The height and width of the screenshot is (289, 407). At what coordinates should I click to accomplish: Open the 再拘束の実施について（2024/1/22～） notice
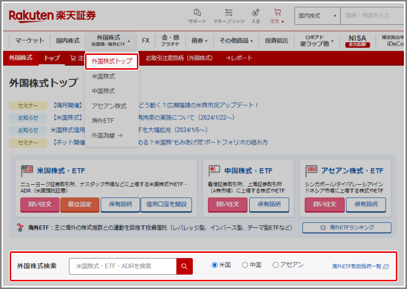tap(186, 118)
